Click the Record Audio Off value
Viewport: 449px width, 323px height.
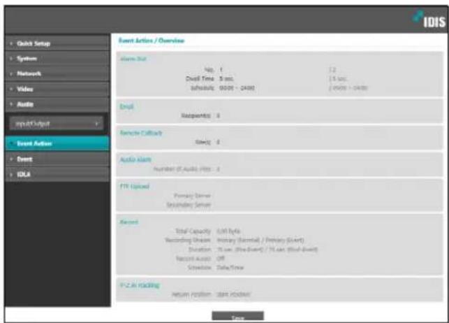221,259
